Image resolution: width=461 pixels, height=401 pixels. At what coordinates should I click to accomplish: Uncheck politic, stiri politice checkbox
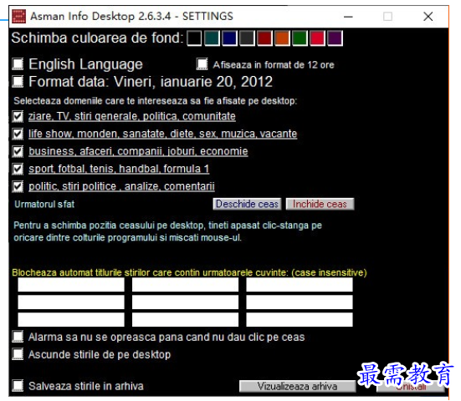point(18,186)
